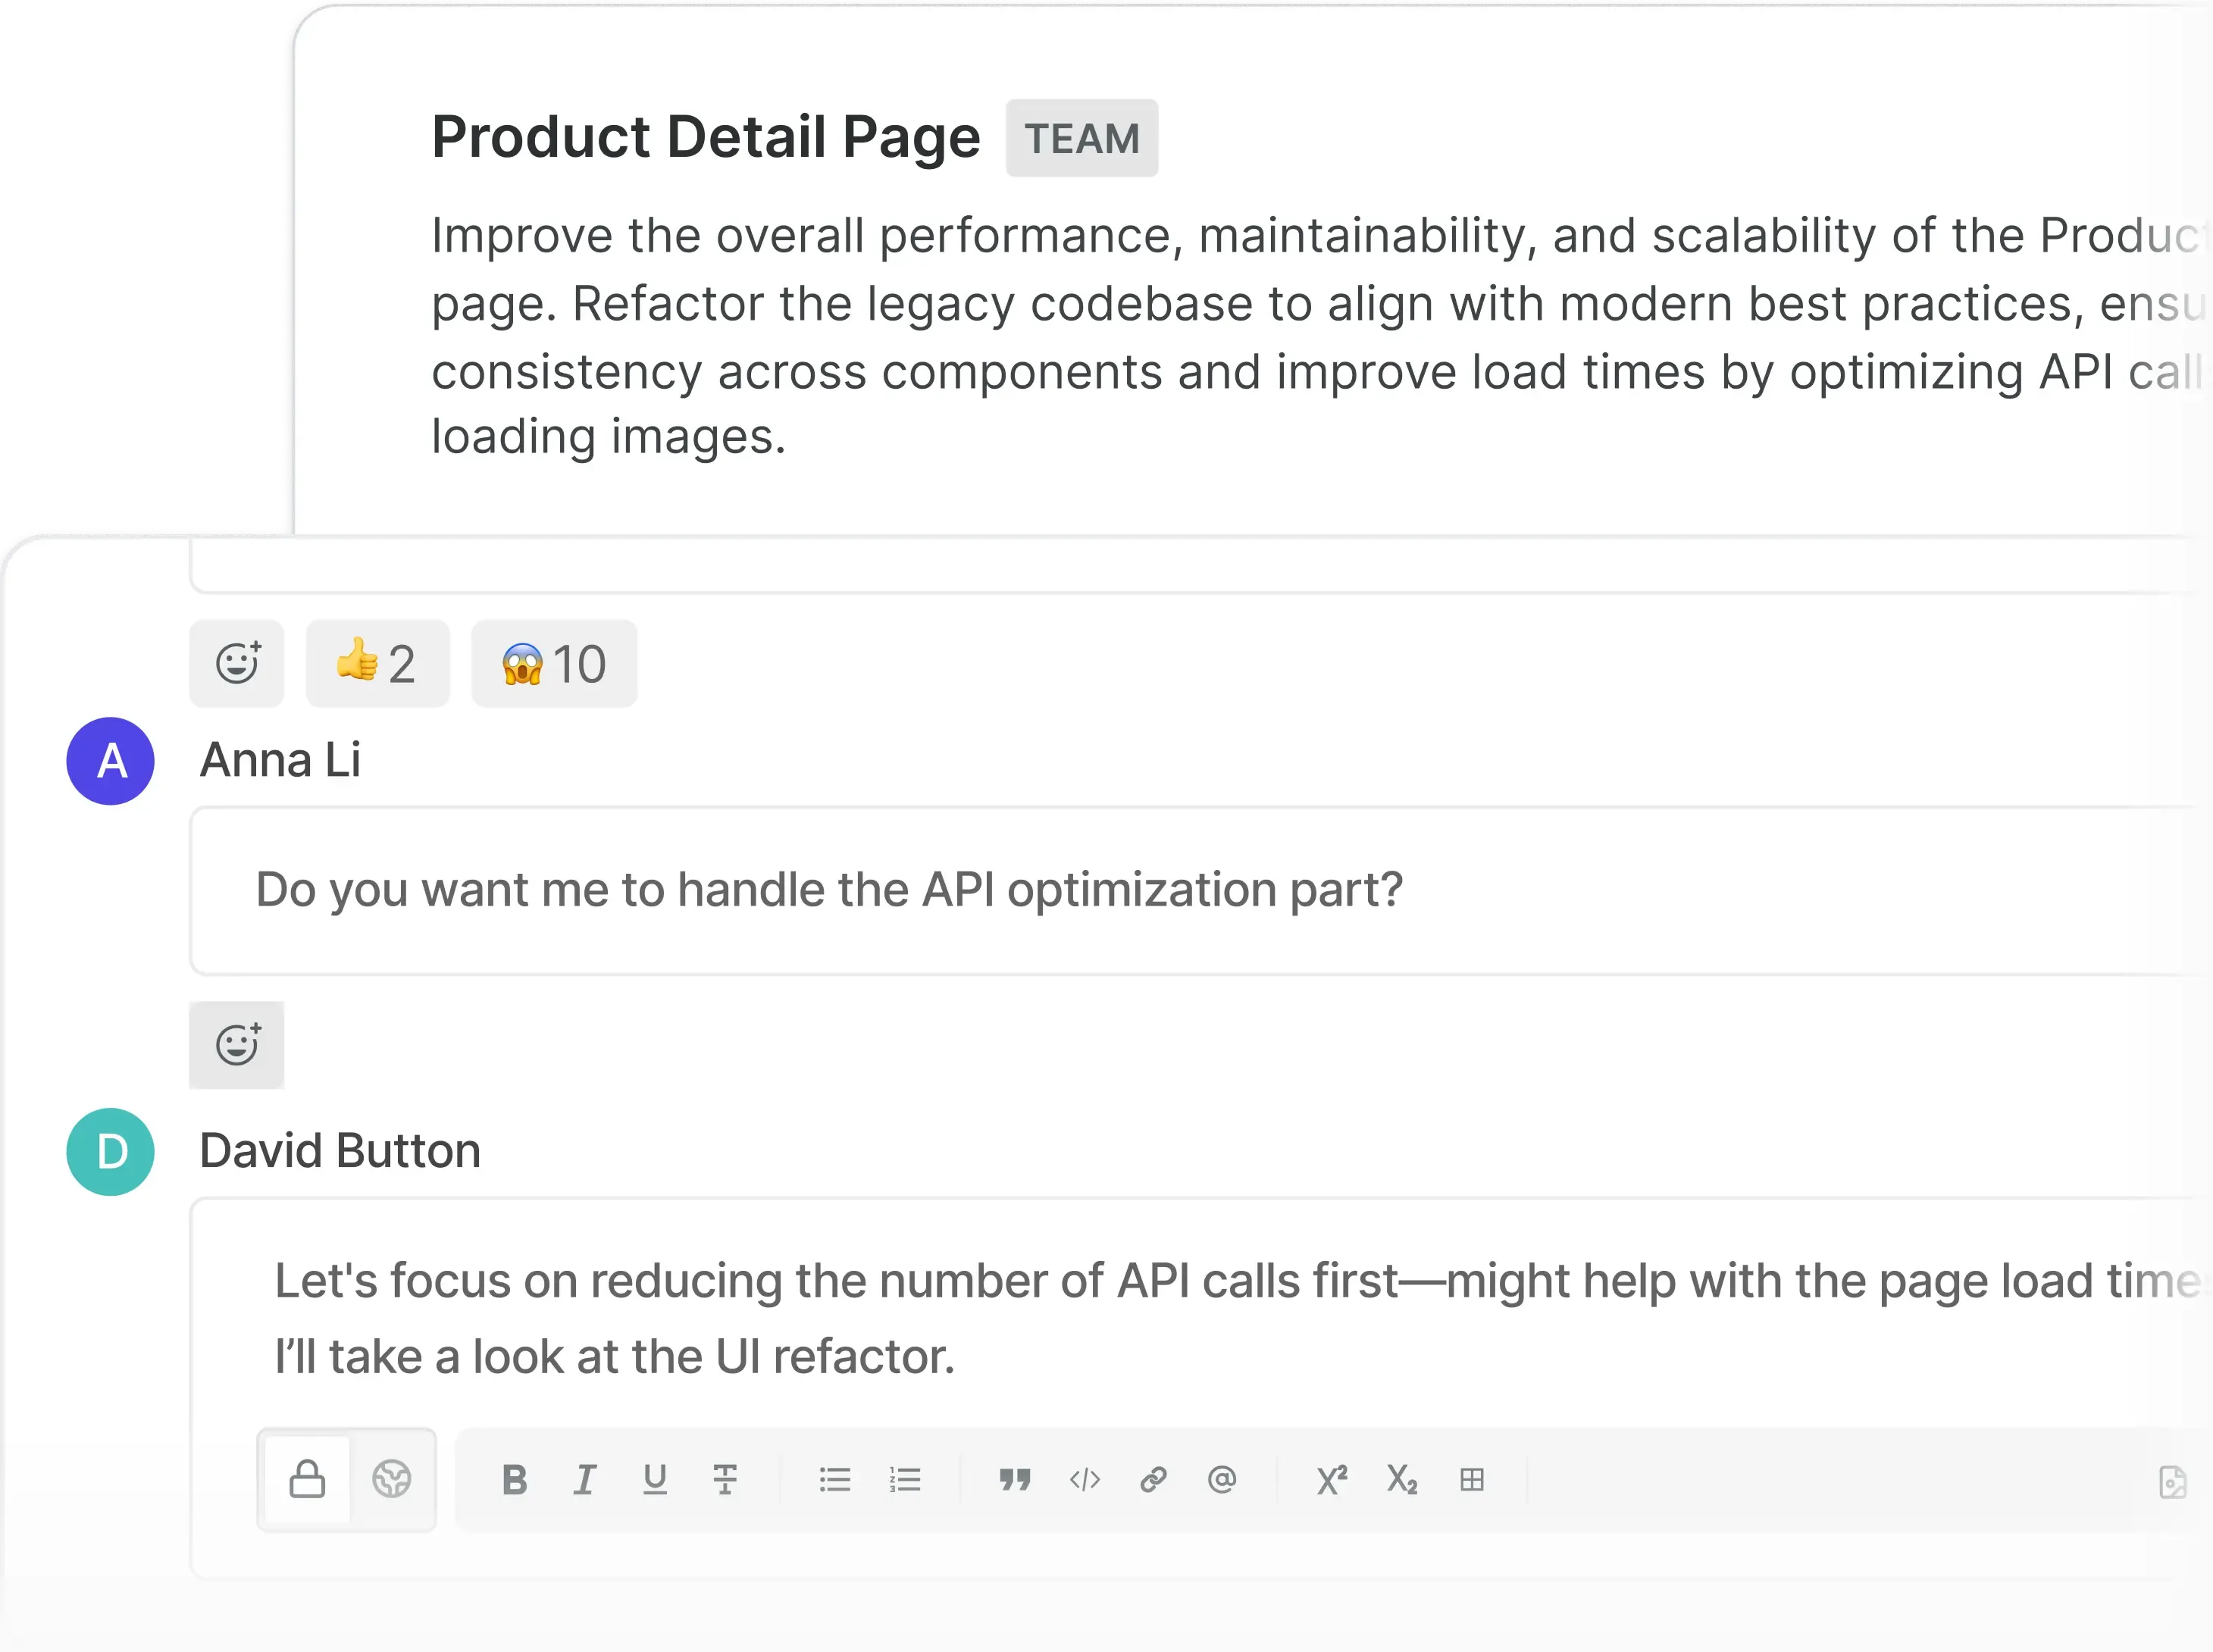Insert inline code formatting

(1085, 1479)
